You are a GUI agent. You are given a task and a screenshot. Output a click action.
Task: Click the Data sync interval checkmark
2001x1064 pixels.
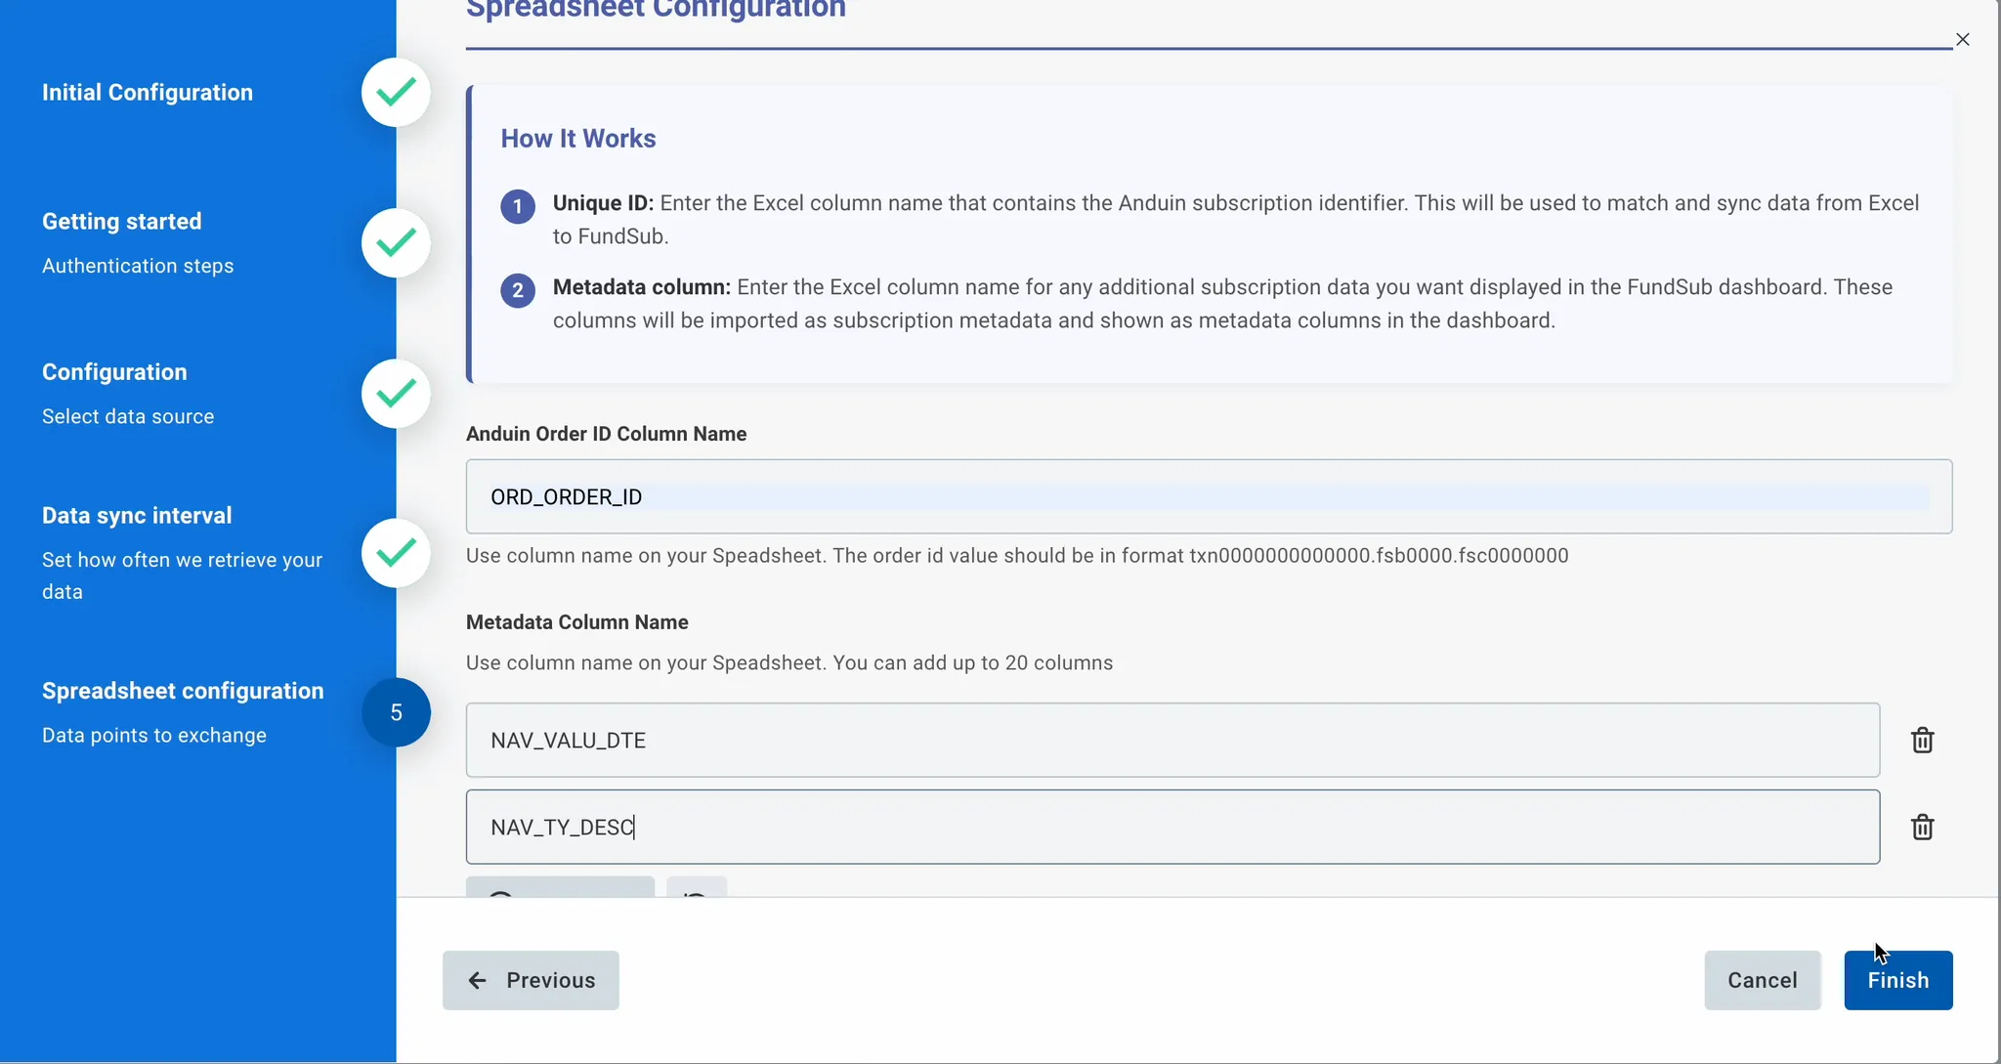click(396, 553)
